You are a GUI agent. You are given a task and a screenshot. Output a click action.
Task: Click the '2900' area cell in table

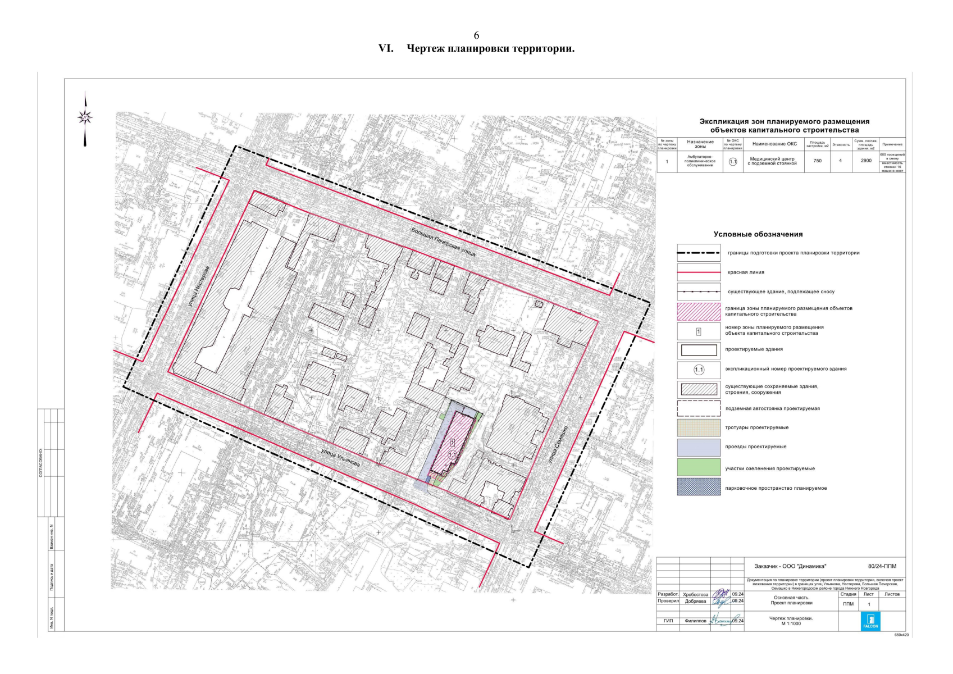866,161
